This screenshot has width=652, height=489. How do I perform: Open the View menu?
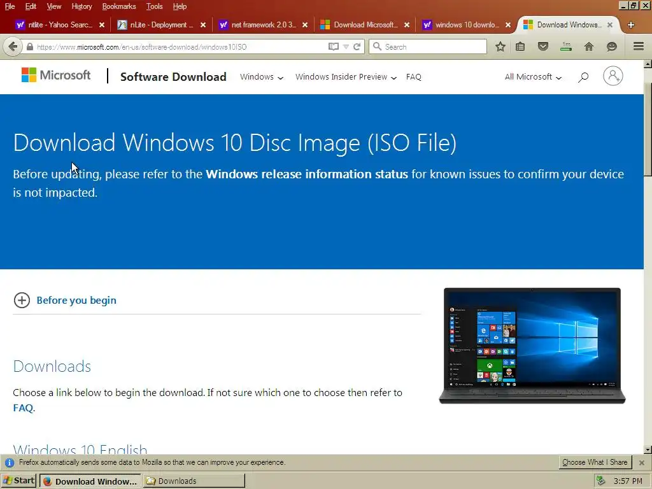53,6
